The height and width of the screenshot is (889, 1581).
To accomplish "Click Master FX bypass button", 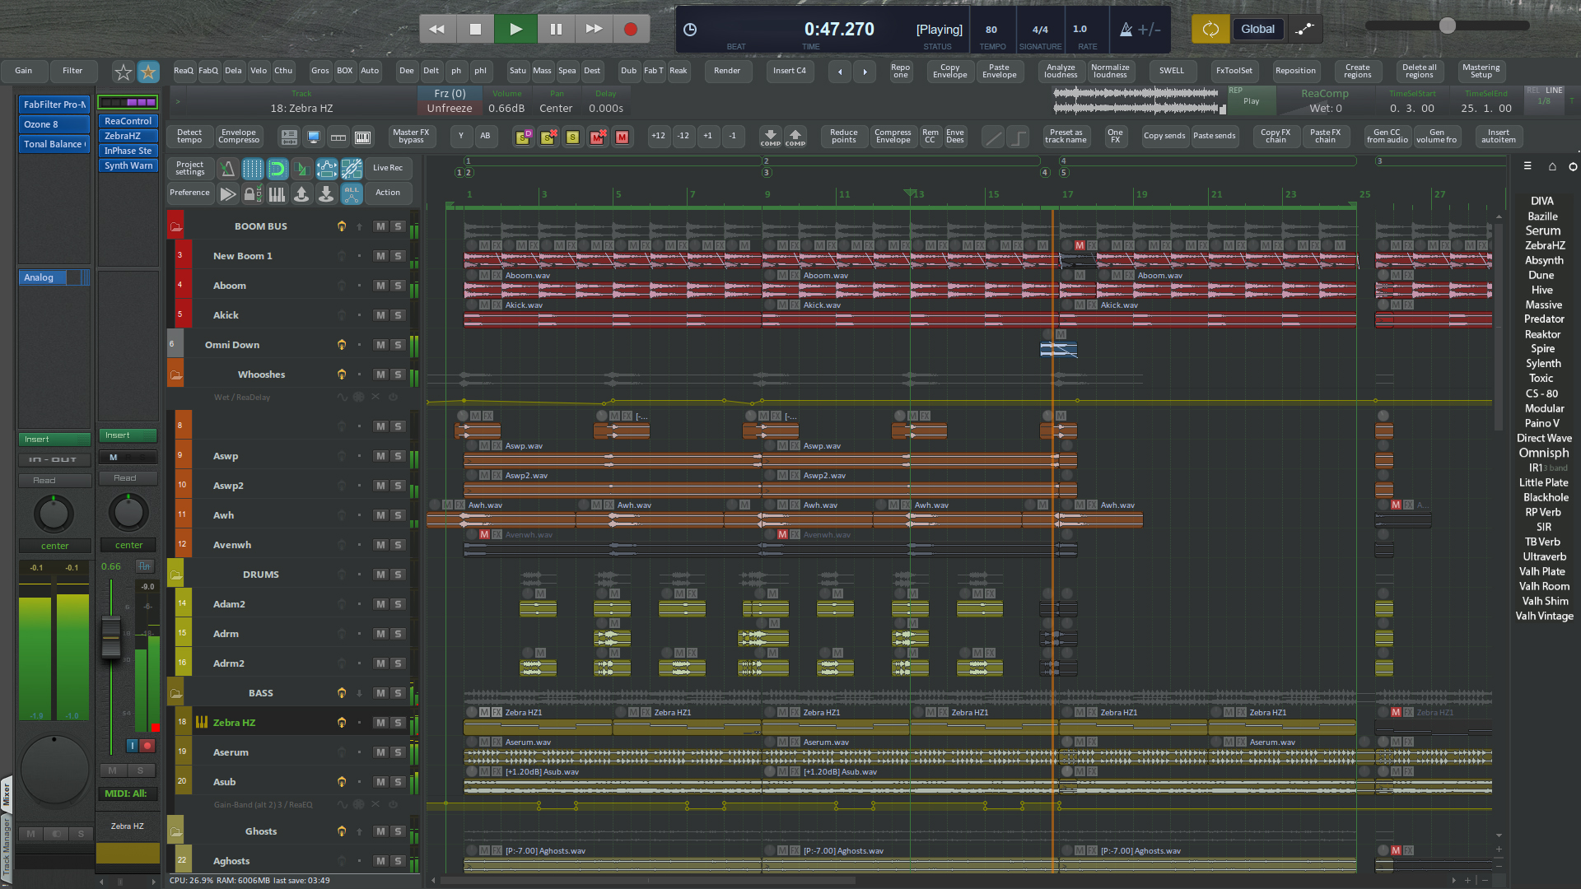I will pyautogui.click(x=410, y=137).
